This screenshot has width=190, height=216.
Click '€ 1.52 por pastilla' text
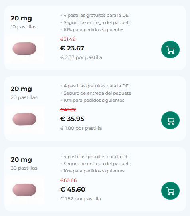[81, 199]
